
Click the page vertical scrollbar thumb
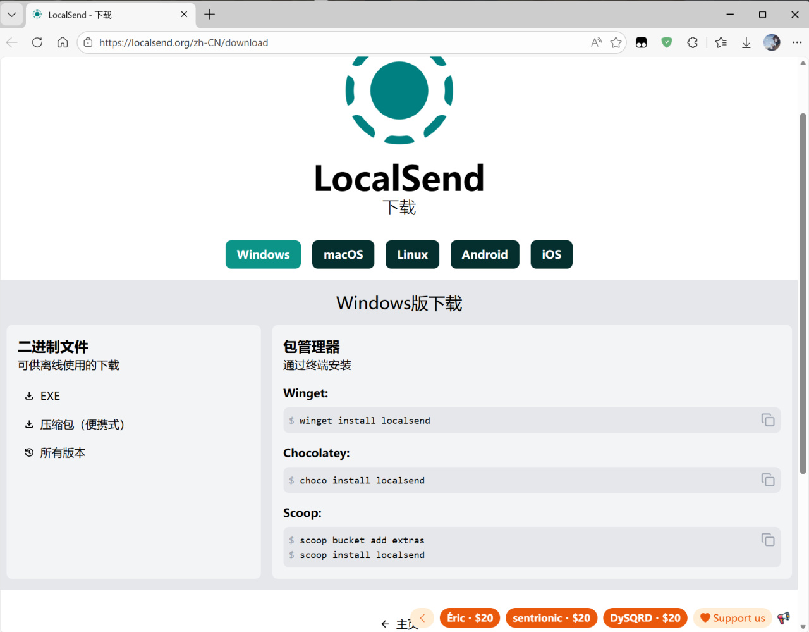pyautogui.click(x=803, y=294)
